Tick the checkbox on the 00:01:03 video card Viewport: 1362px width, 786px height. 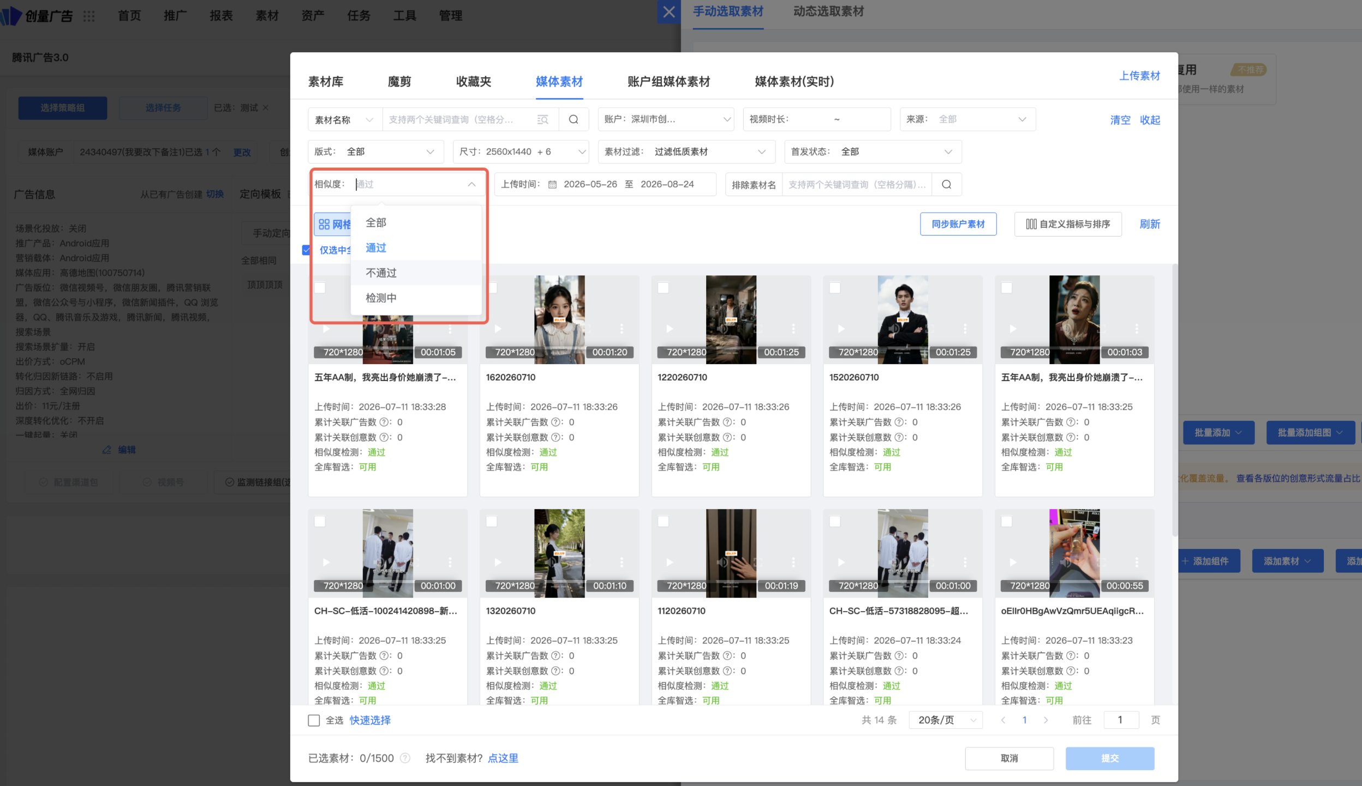tap(1007, 288)
